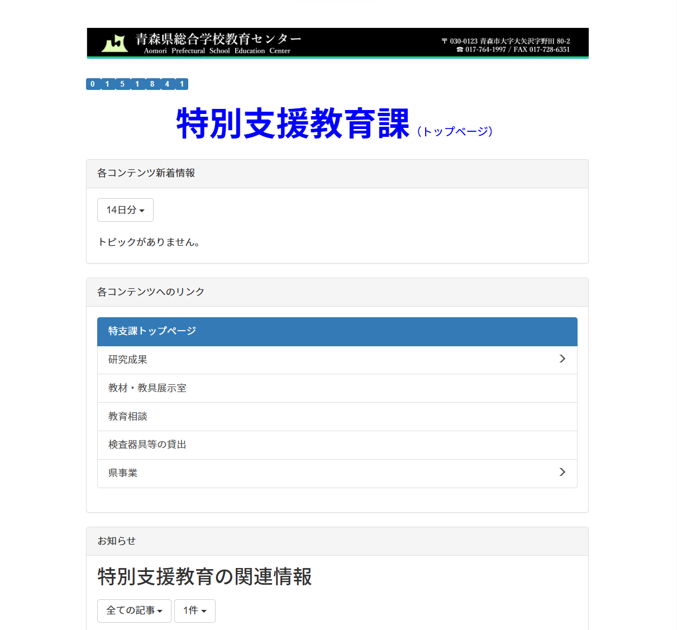
Task: Click the visitor counter digit showing 0
Action: pyautogui.click(x=92, y=84)
